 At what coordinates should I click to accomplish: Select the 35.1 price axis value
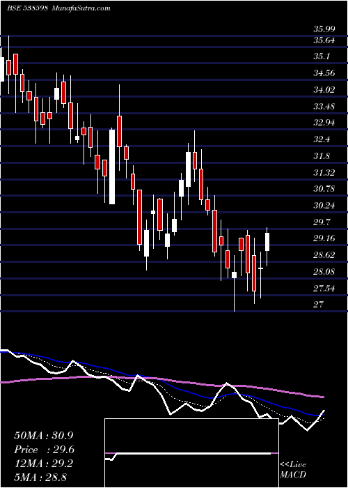(x=322, y=57)
